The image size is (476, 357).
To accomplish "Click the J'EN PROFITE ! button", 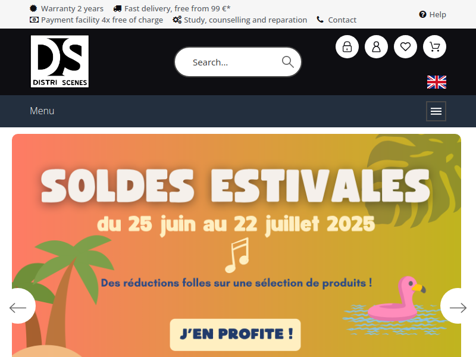I will click(x=235, y=334).
